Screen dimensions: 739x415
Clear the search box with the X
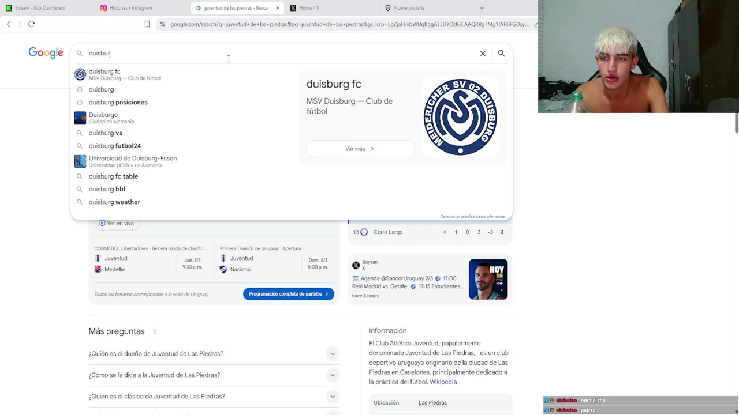(x=483, y=53)
